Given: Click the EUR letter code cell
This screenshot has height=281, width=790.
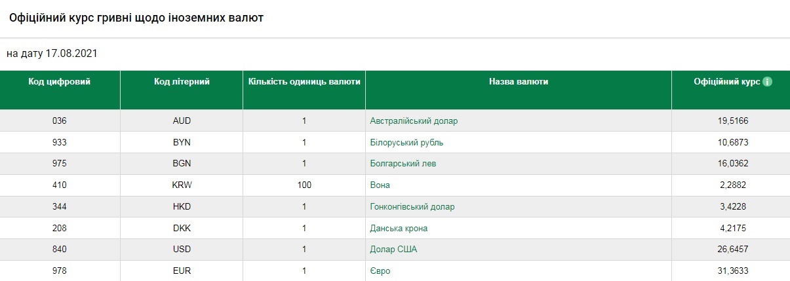Looking at the screenshot, I should point(182,271).
